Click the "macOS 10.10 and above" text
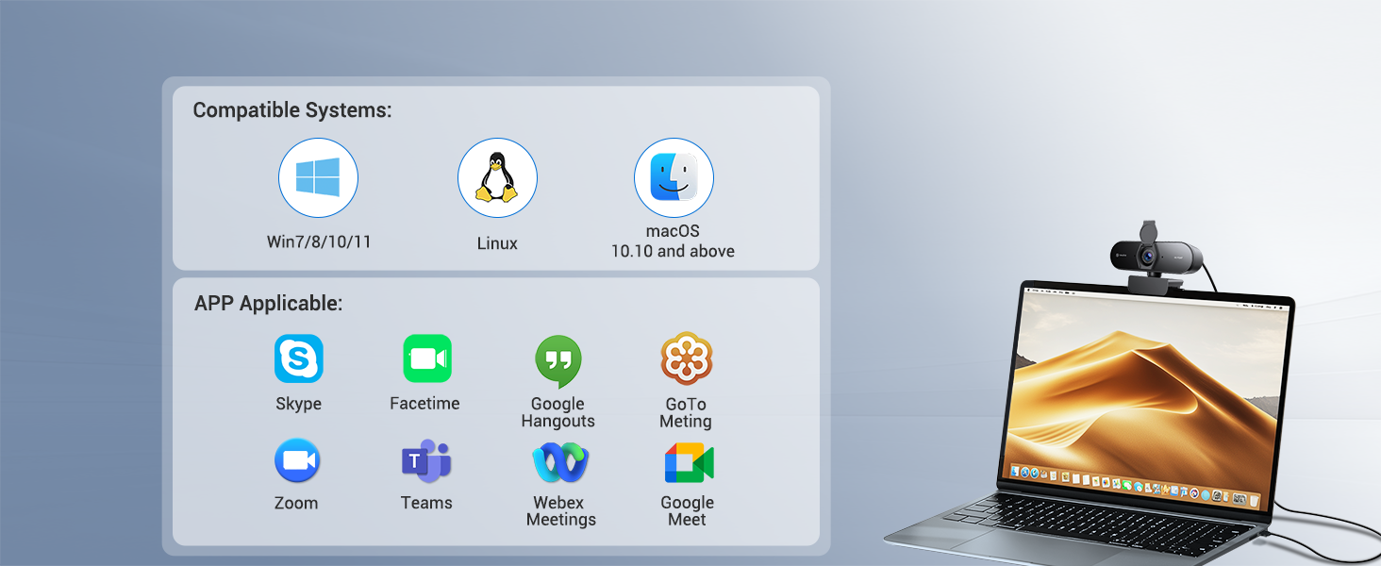The image size is (1381, 566). tap(673, 241)
